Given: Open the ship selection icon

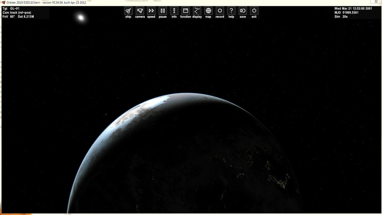Looking at the screenshot, I should coord(128,11).
